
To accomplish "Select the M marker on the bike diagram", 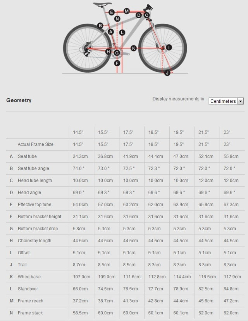I will point(127,11).
